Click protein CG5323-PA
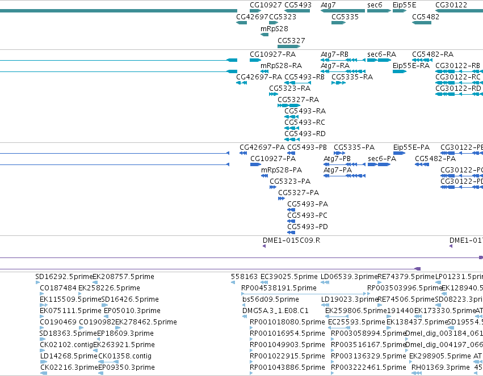This screenshot has width=483, height=376. tap(290, 182)
